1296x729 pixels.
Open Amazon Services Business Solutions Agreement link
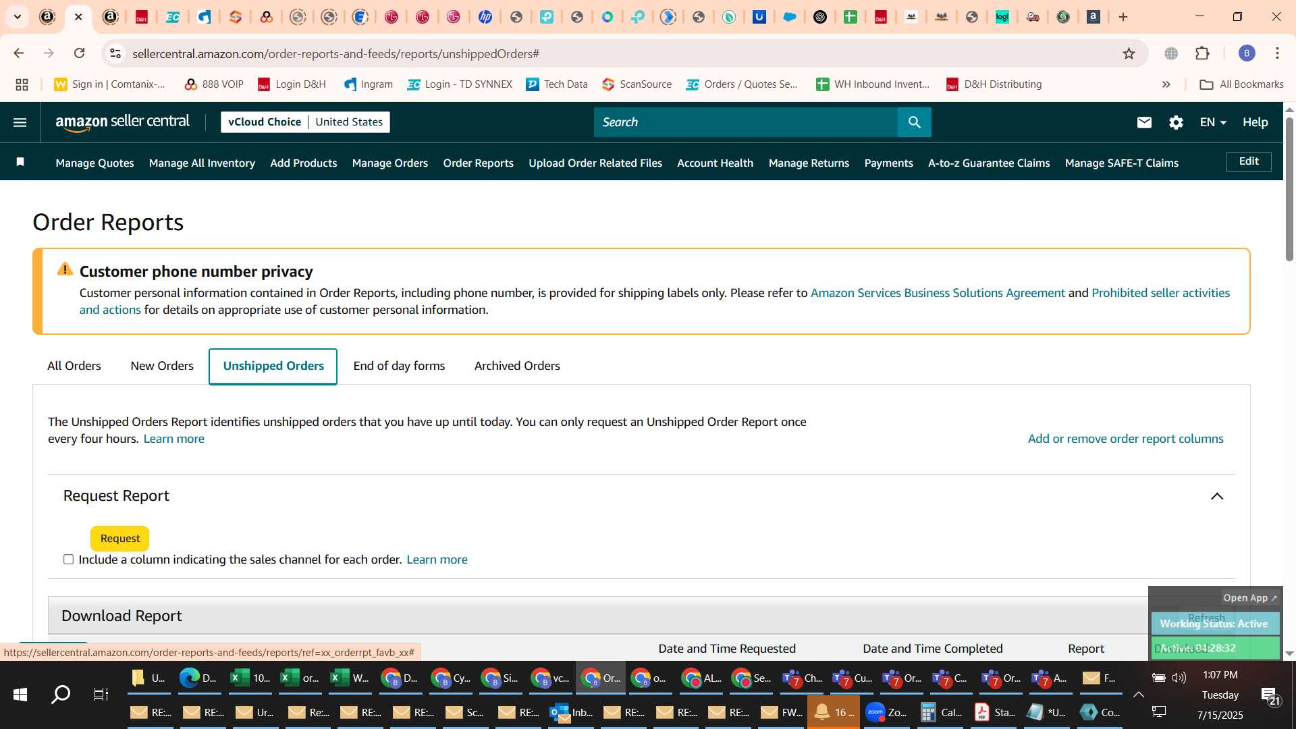[x=938, y=293]
